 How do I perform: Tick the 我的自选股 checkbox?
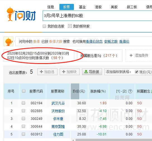(x=44, y=26)
